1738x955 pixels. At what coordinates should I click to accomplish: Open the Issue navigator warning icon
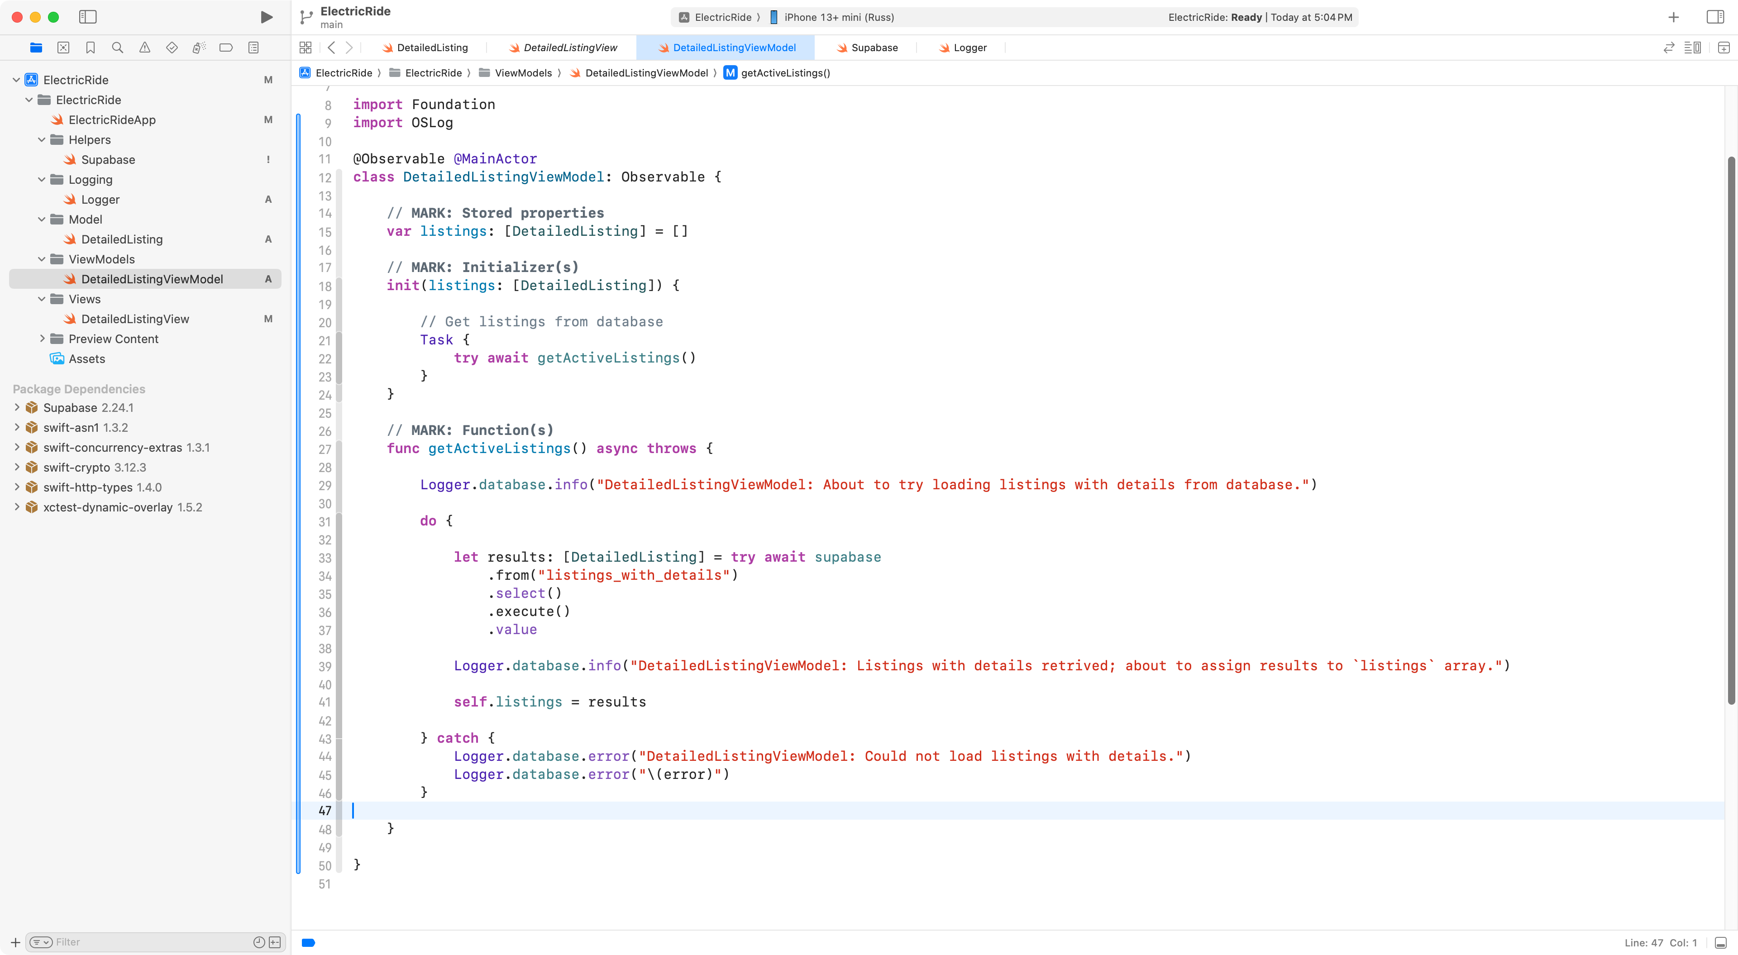coord(144,47)
